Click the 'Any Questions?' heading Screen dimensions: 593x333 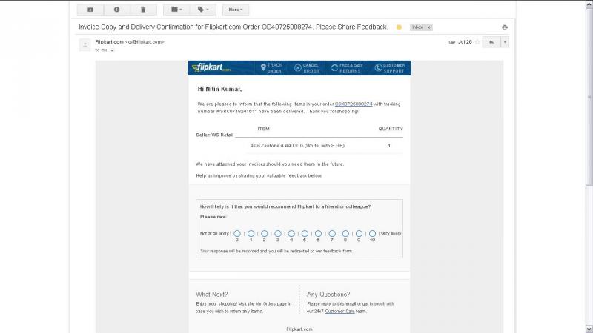(x=328, y=295)
